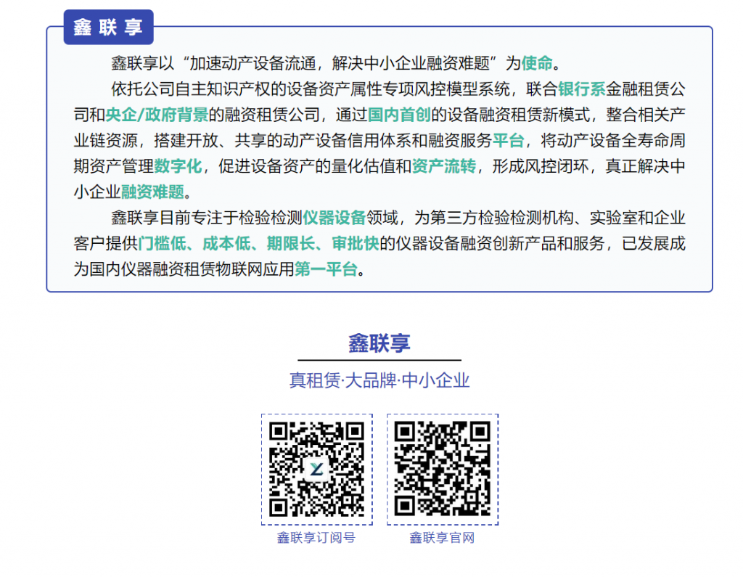Click the green phrase 门槛低
Image resolution: width=743 pixels, height=577 pixels.
coord(162,244)
